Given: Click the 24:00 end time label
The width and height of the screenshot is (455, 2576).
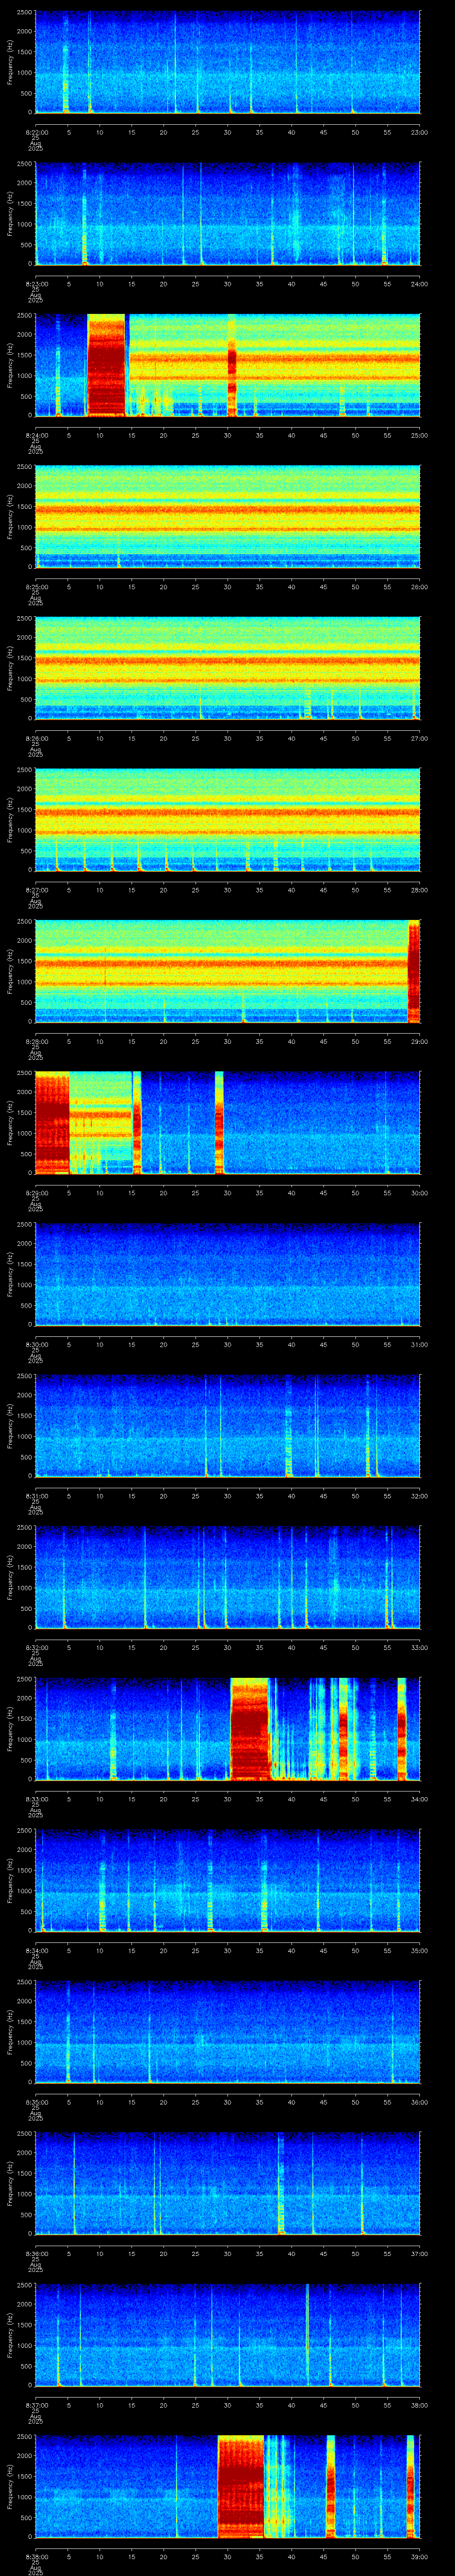Looking at the screenshot, I should (x=419, y=284).
